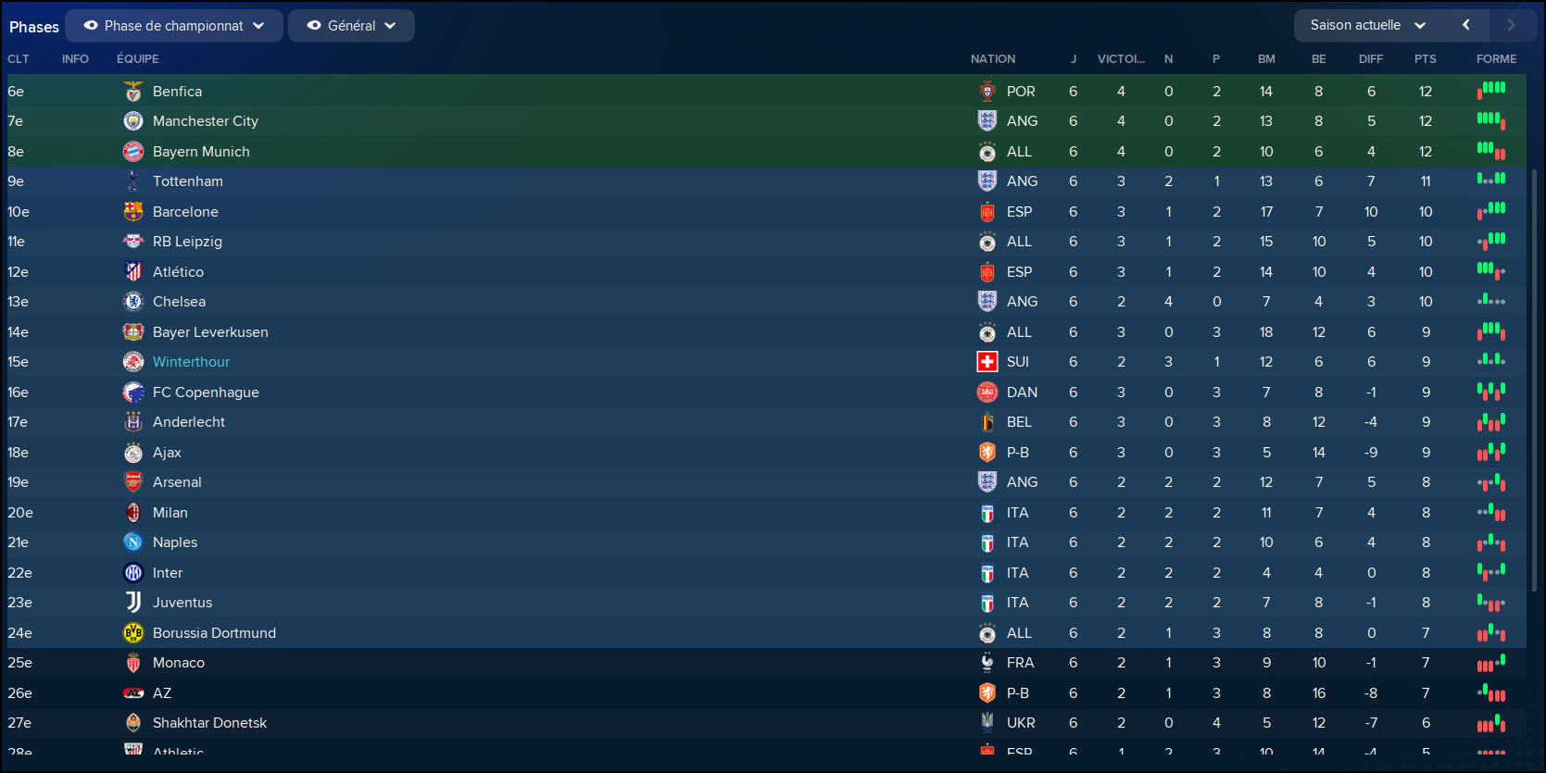This screenshot has height=773, width=1546.
Task: Click the Barcelone club crest
Action: tap(133, 212)
